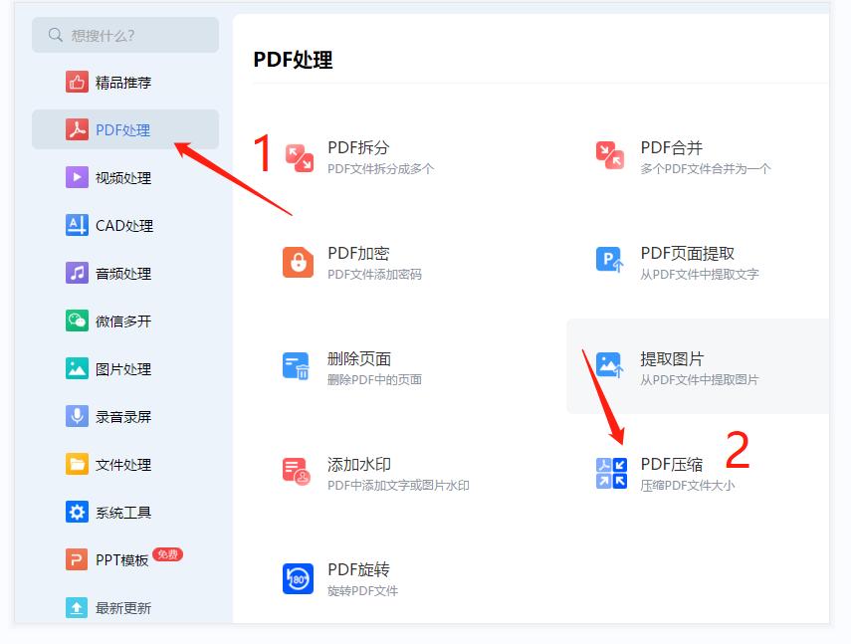Open the 提取图片 (Extract Images) tool
Screen dimensions: 851x644
669,365
